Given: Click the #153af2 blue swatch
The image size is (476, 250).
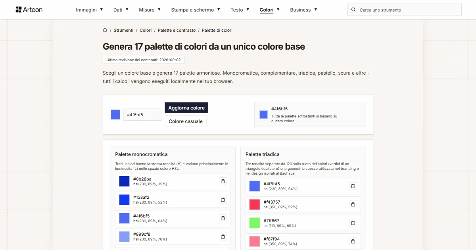Looking at the screenshot, I should (x=124, y=200).
